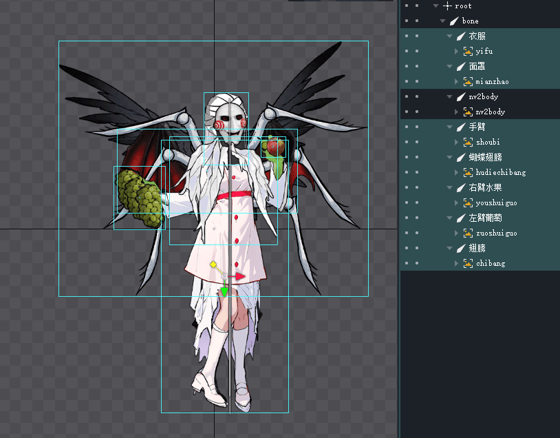Select the 面罩 bone in tree
The width and height of the screenshot is (560, 438).
point(477,66)
